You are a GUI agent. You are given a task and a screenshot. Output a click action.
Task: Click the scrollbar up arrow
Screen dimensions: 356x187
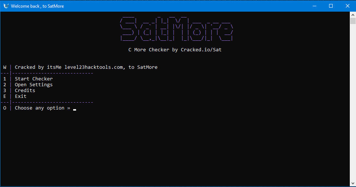point(353,15)
